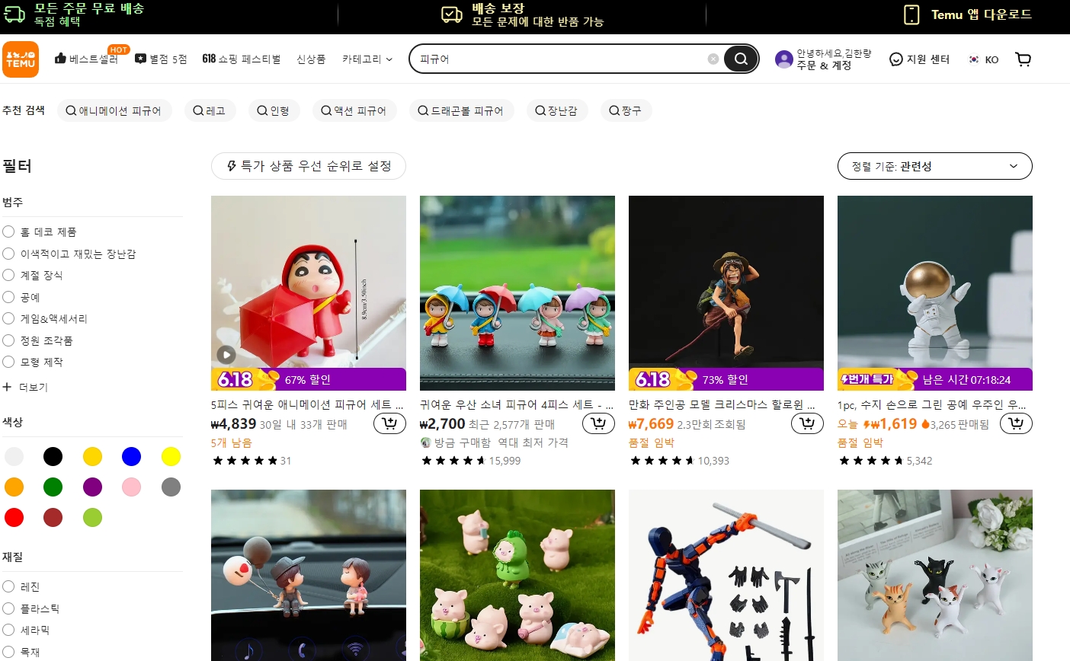Viewport: 1070px width, 661px height.
Task: Filter by lime green color swatch
Action: point(92,517)
